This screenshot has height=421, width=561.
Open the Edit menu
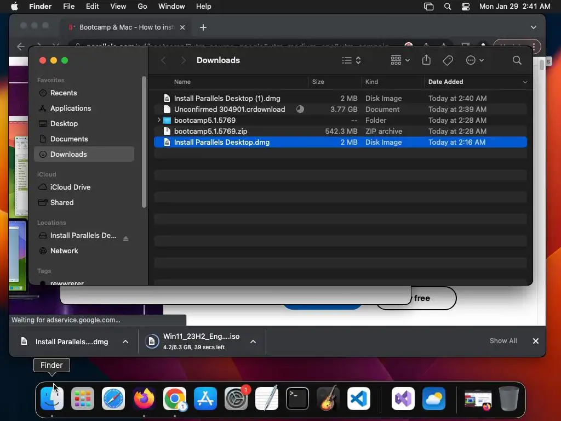(x=92, y=7)
